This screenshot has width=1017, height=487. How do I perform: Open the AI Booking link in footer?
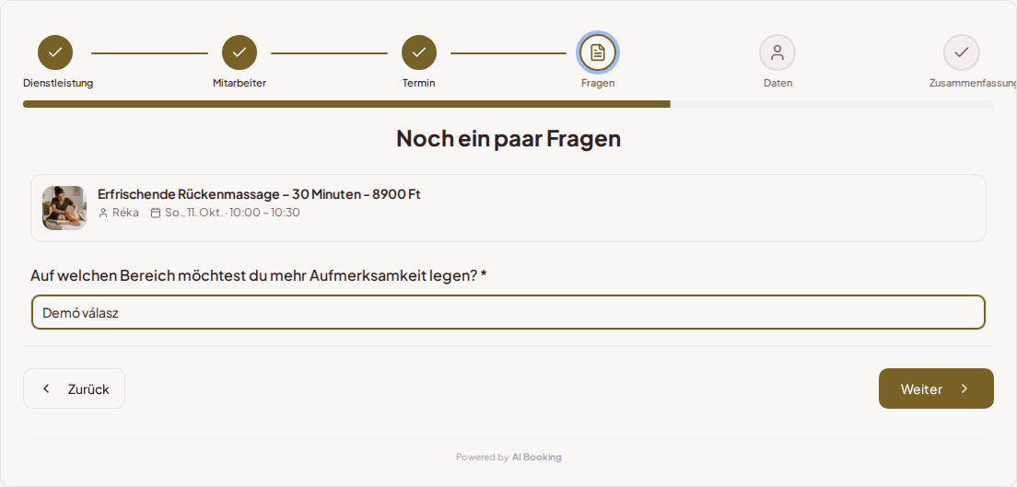[536, 458]
